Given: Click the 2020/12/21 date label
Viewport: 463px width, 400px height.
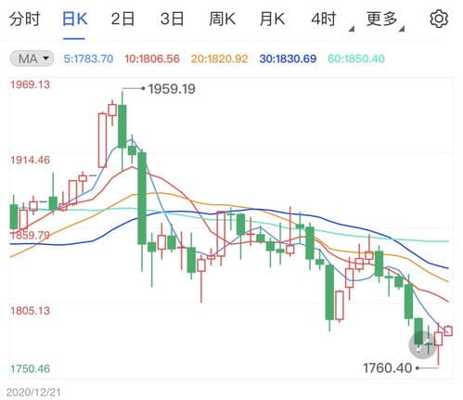Looking at the screenshot, I should pyautogui.click(x=33, y=393).
